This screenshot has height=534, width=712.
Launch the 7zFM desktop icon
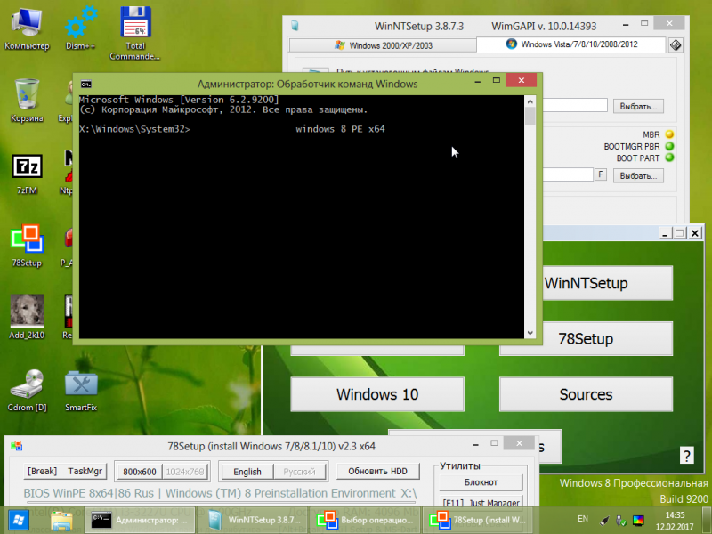(x=27, y=174)
